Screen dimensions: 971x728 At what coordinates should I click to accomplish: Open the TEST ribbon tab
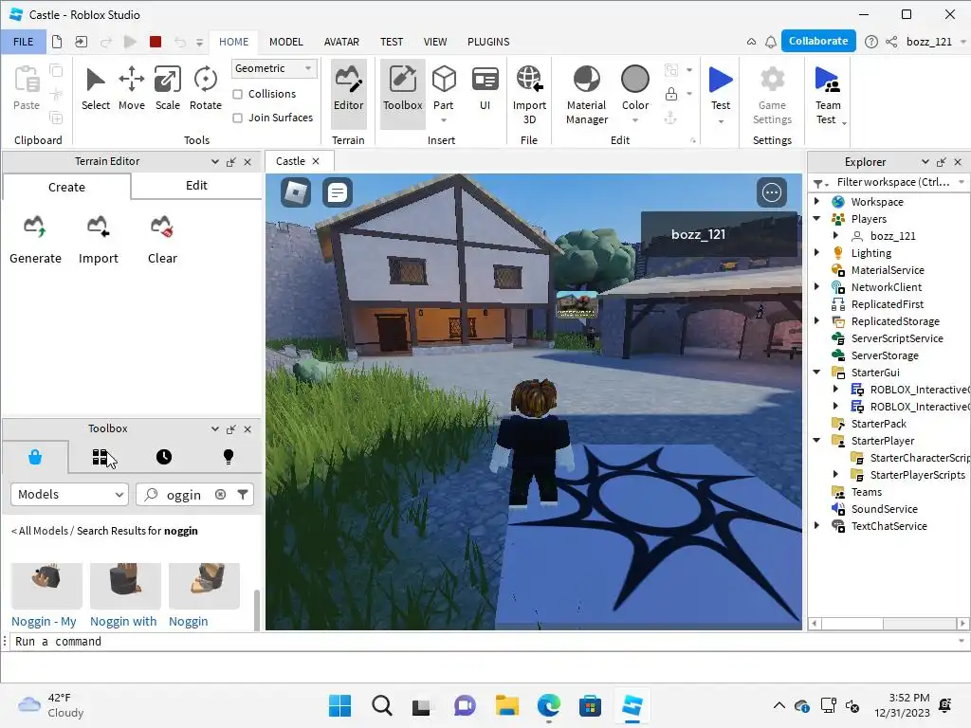click(392, 42)
